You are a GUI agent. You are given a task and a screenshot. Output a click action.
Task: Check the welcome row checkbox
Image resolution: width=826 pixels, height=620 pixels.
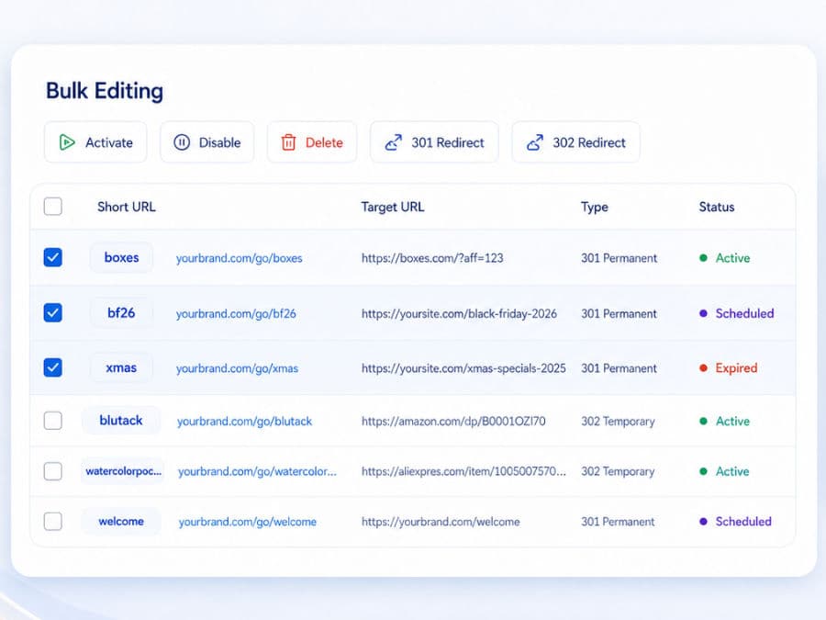tap(52, 521)
